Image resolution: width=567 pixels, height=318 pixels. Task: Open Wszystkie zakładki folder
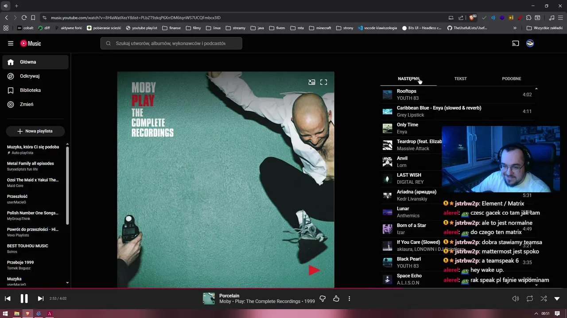[x=545, y=28]
